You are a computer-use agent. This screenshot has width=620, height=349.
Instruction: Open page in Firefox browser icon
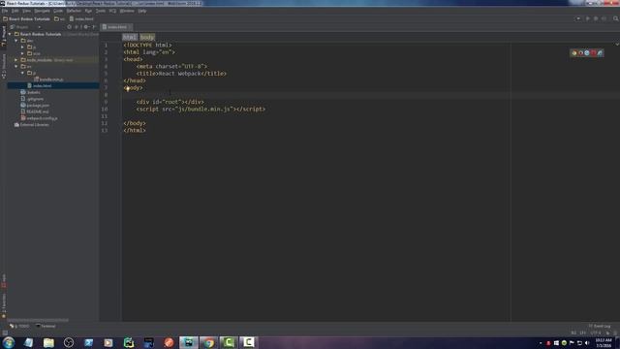click(x=581, y=53)
